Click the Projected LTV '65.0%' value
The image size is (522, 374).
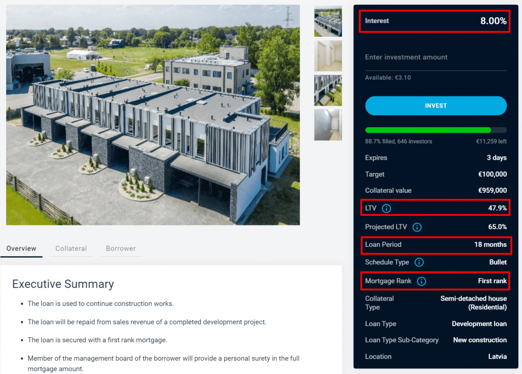point(498,227)
